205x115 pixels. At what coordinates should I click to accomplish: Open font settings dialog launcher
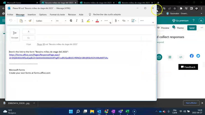click(x=110, y=23)
